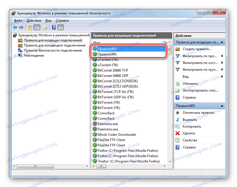The width and height of the screenshot is (237, 187).
Task: Click Удалить in the actions pane
Action: pyautogui.click(x=189, y=133)
